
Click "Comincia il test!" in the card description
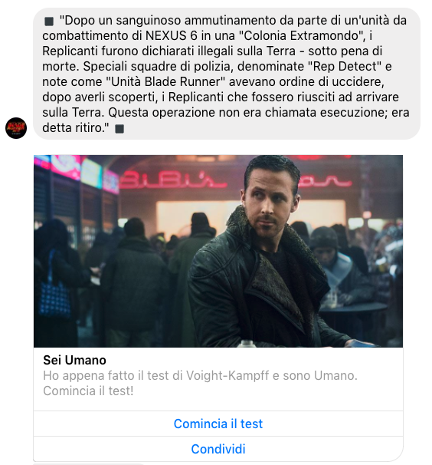pyautogui.click(x=88, y=391)
